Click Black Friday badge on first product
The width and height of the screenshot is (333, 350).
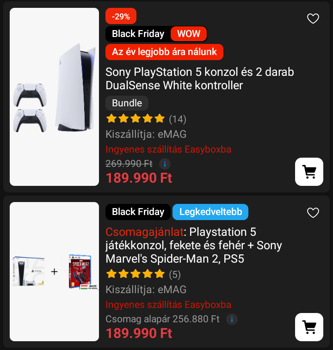tap(138, 34)
